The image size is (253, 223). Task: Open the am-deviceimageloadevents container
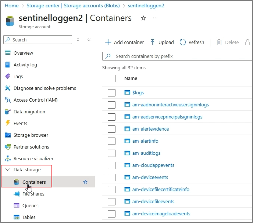point(161,213)
